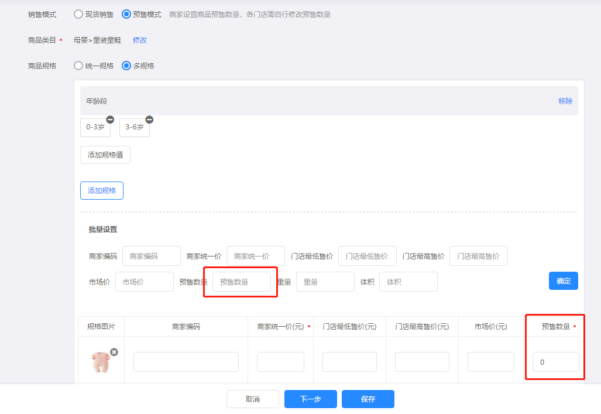This screenshot has width=601, height=414.
Task: Click the table row 商家统一价 field
Action: tap(280, 362)
